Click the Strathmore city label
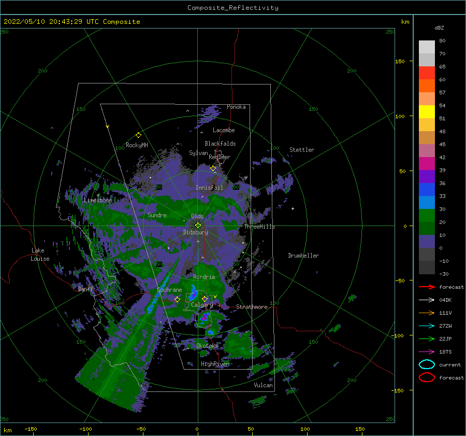This screenshot has height=436, width=466. tap(252, 307)
